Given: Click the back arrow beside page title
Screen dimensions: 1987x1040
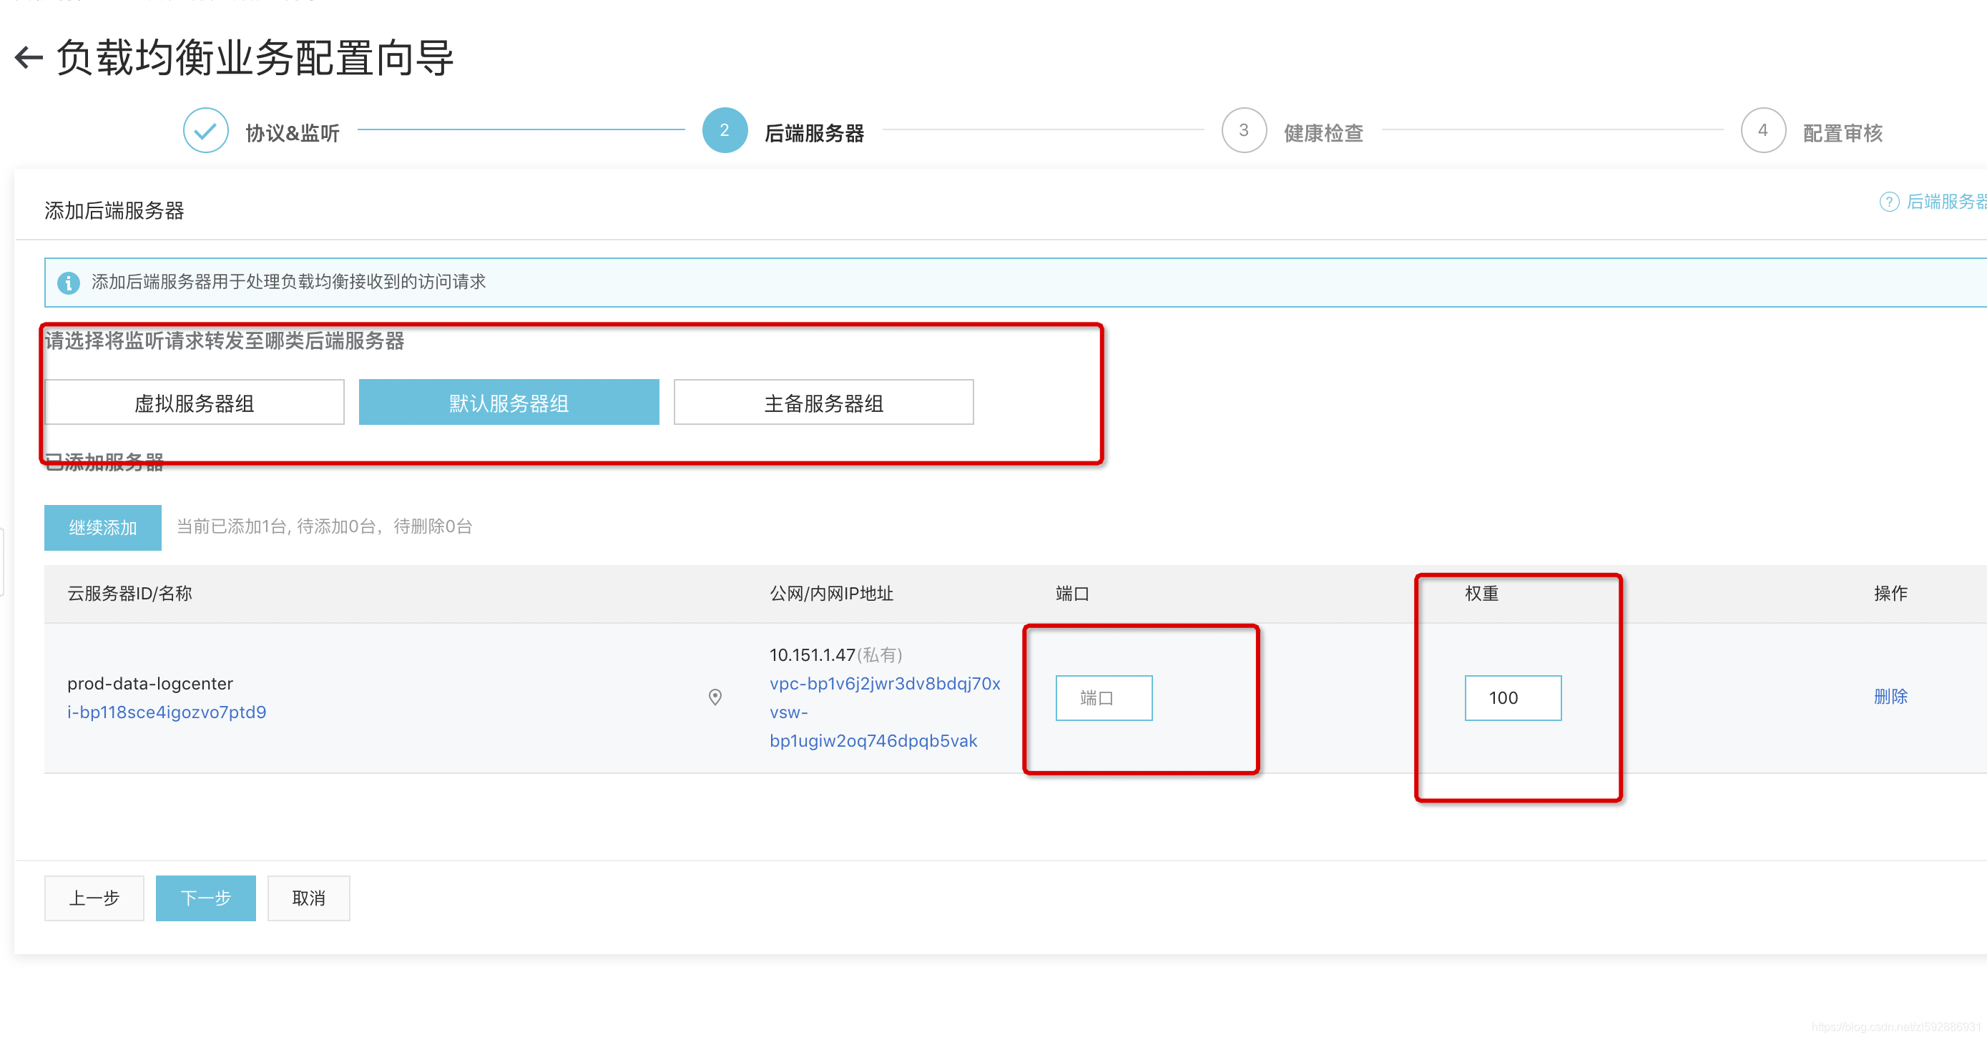Looking at the screenshot, I should [x=29, y=57].
